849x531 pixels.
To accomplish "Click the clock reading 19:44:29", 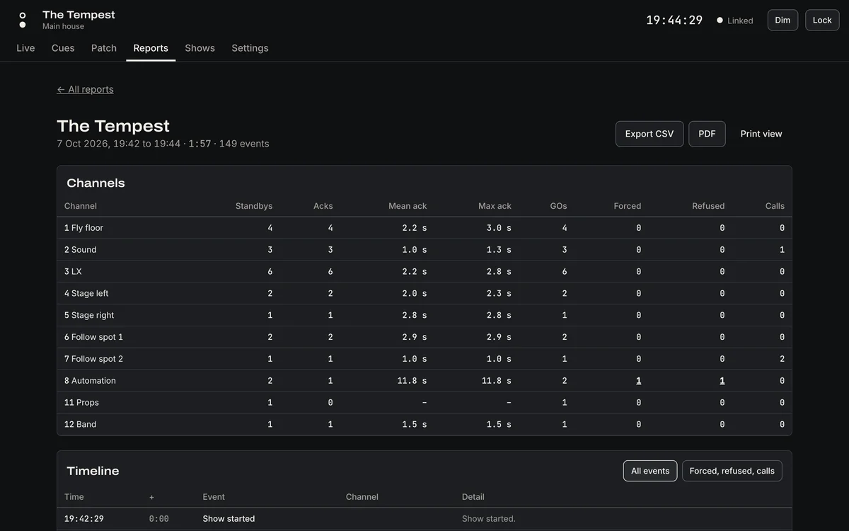I will click(674, 21).
